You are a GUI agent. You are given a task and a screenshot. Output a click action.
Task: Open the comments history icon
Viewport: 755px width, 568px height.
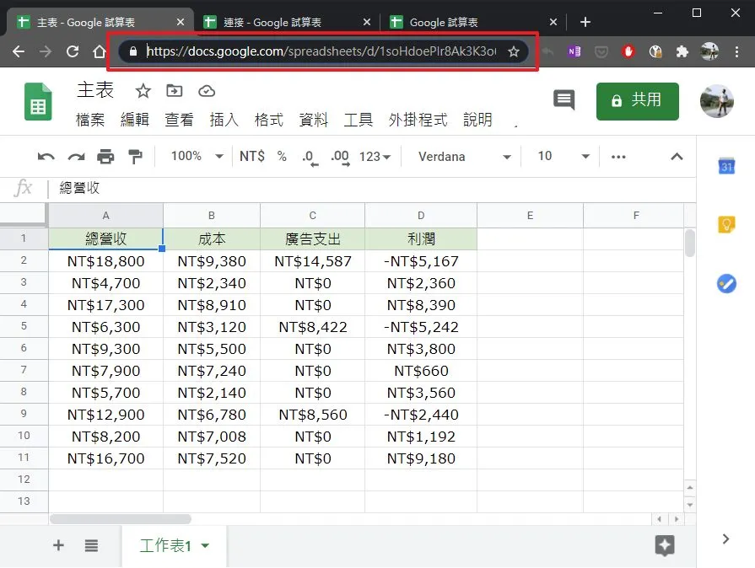[564, 100]
